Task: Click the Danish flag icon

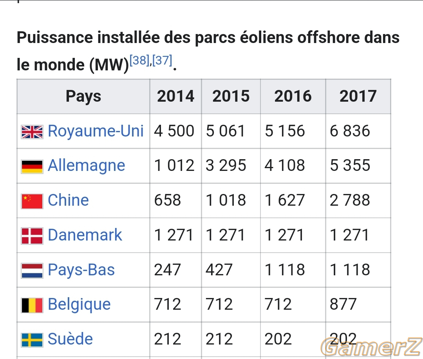Action: tap(32, 236)
